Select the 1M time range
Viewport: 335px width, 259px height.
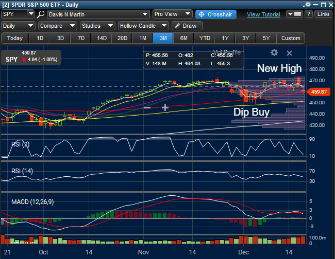tap(143, 38)
